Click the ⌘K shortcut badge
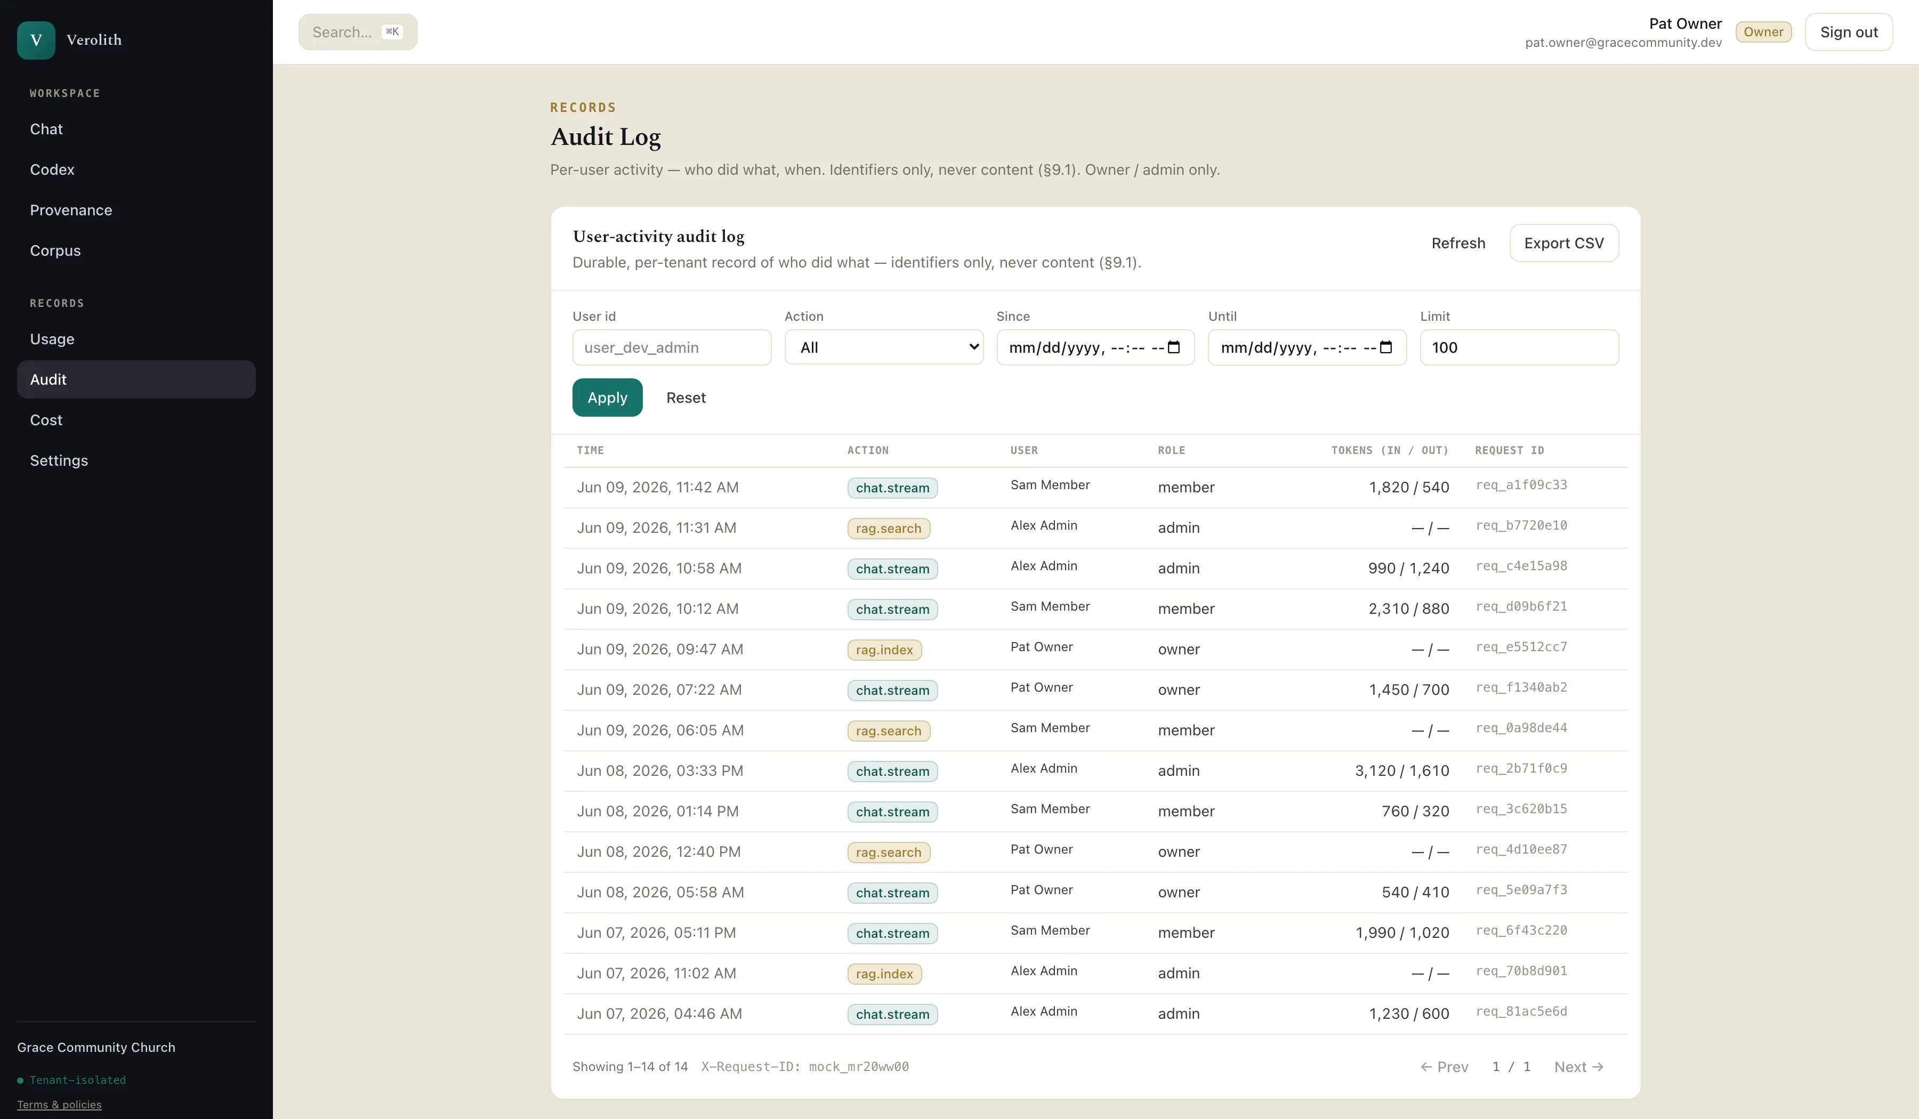The image size is (1919, 1119). (392, 32)
